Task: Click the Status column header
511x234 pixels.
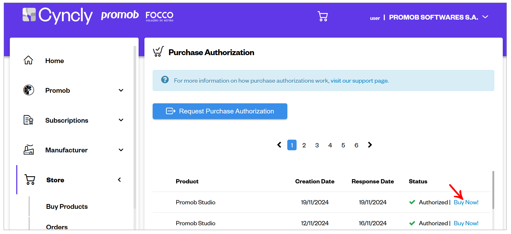Action: (418, 181)
